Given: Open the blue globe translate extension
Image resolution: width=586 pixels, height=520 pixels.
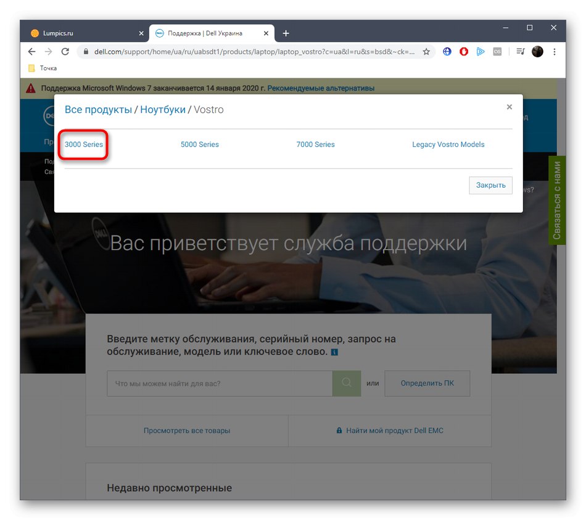Looking at the screenshot, I should coord(447,52).
